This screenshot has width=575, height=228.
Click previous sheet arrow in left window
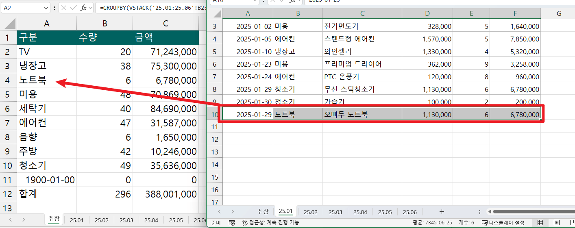coord(10,219)
